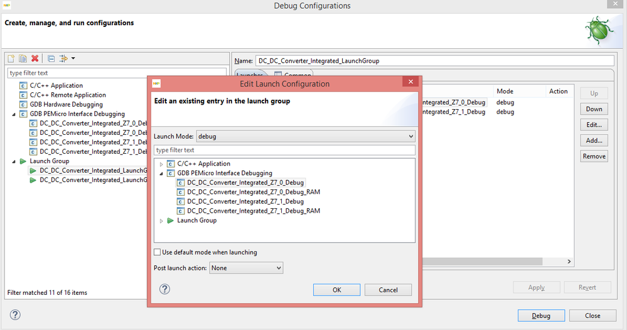Click the C/C++ Remote Application icon in background tree
The image size is (627, 330).
pyautogui.click(x=23, y=95)
